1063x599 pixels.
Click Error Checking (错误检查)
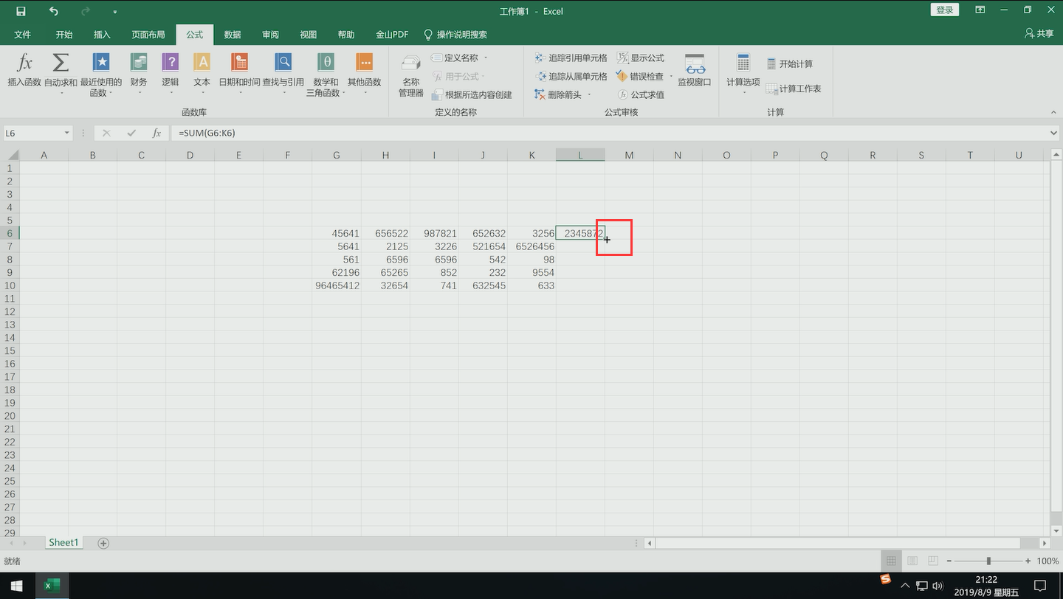click(641, 76)
